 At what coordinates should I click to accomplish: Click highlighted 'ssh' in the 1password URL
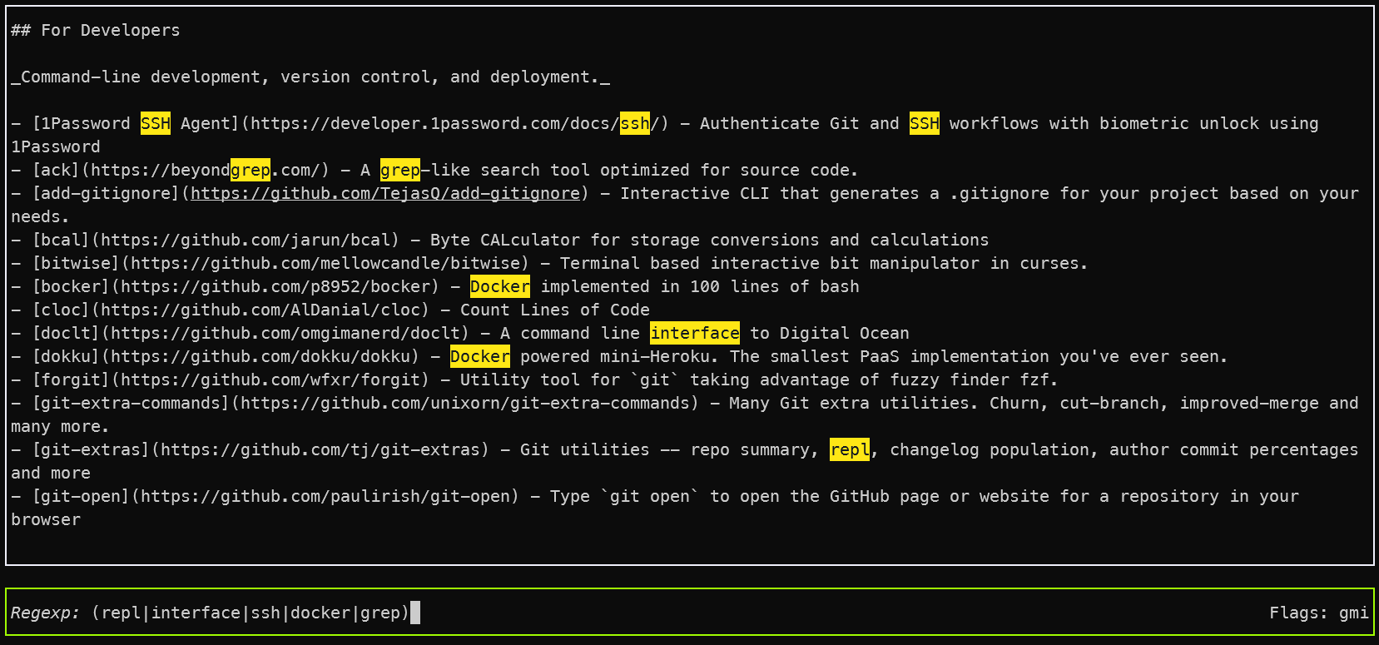coord(635,123)
